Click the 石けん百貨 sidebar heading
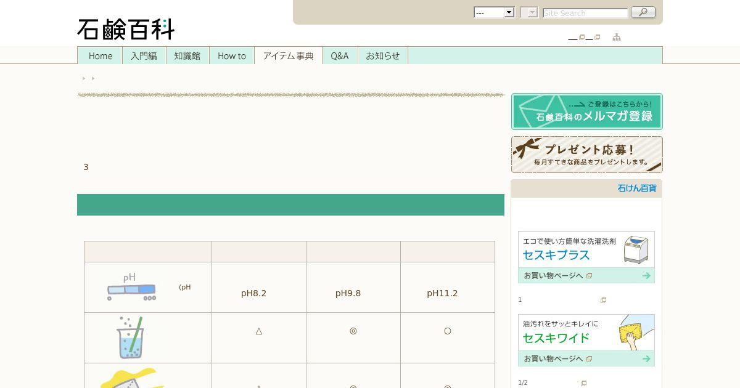740x388 pixels. [x=637, y=188]
